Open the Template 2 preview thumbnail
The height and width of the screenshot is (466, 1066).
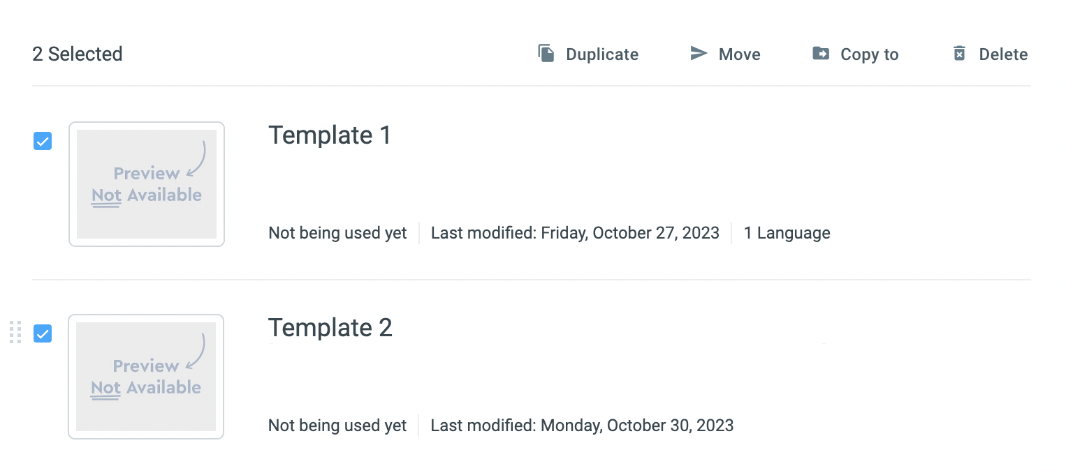tap(146, 377)
